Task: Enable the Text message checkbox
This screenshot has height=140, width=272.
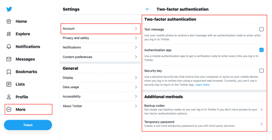Action: (x=261, y=29)
